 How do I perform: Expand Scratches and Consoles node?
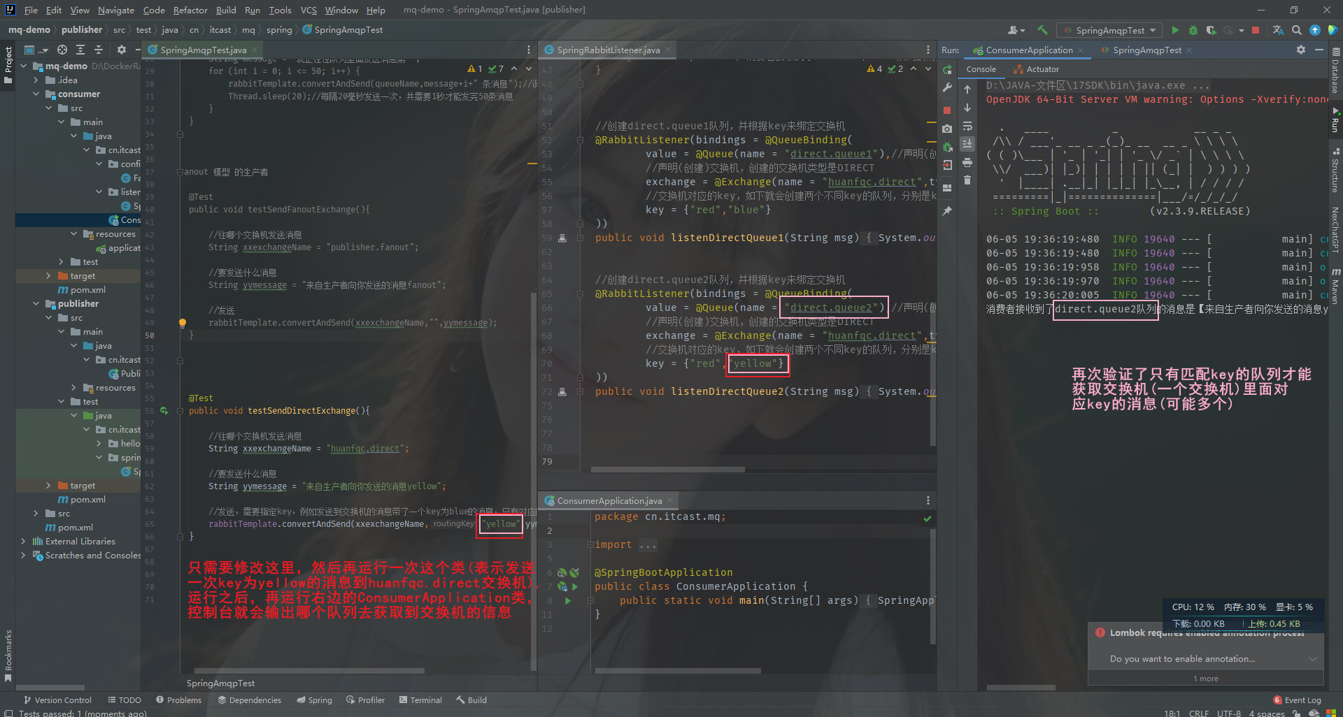(24, 556)
